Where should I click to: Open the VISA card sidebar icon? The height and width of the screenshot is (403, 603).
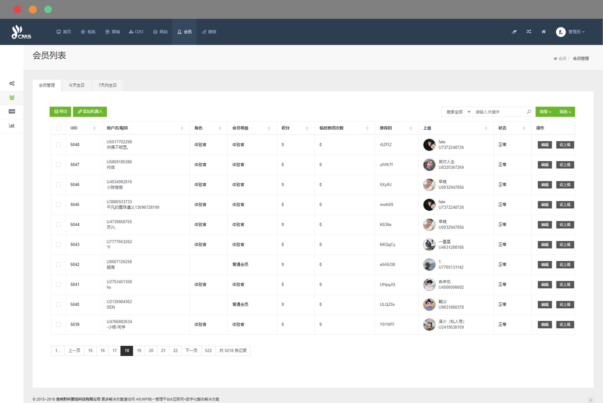point(12,111)
